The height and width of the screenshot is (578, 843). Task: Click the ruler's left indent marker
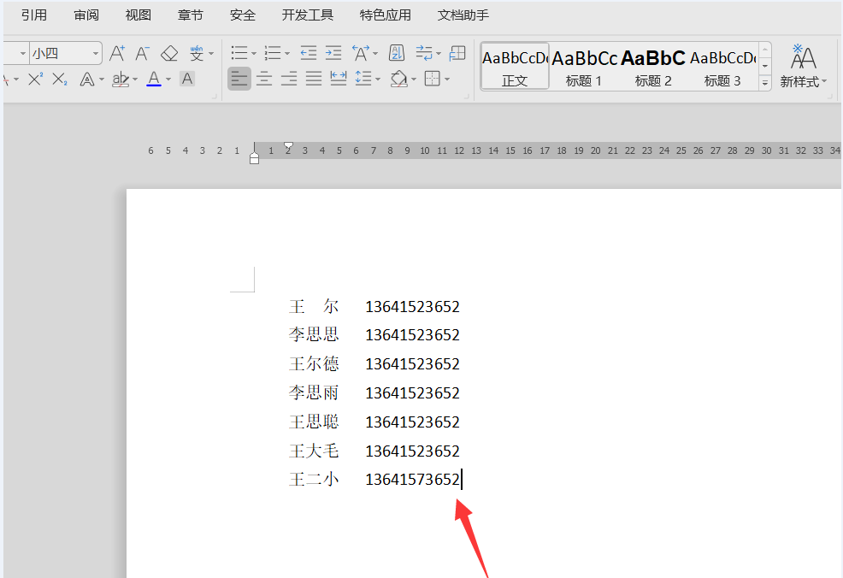point(254,157)
